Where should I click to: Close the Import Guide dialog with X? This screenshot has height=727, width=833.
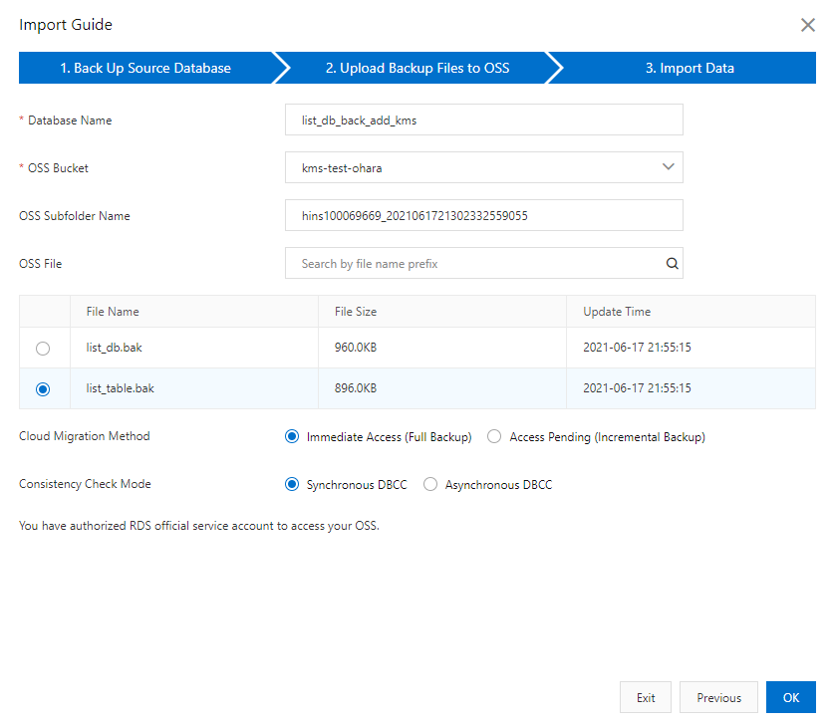(807, 25)
